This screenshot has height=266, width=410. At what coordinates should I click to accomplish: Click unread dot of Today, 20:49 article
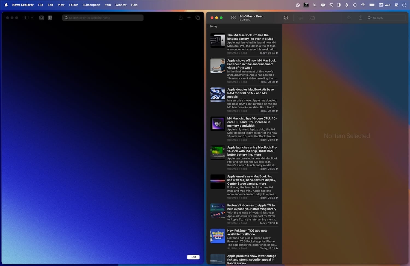point(277,111)
